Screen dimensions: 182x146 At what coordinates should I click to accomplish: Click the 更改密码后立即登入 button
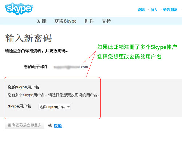25,125
